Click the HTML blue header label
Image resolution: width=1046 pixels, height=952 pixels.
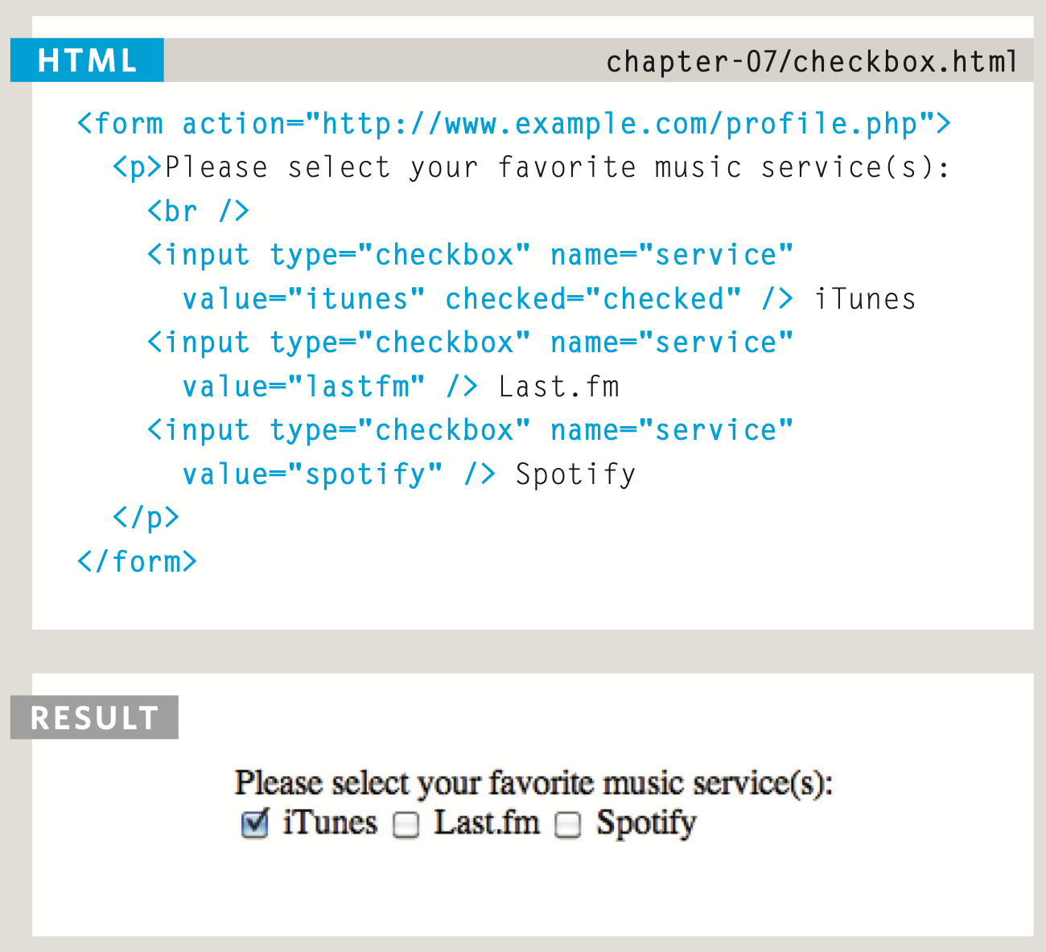point(87,60)
